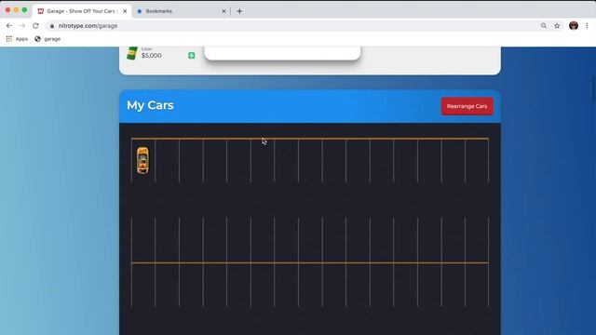Image resolution: width=596 pixels, height=335 pixels.
Task: Switch to the Garage - Show Off Your Cars tab
Action: (x=82, y=11)
